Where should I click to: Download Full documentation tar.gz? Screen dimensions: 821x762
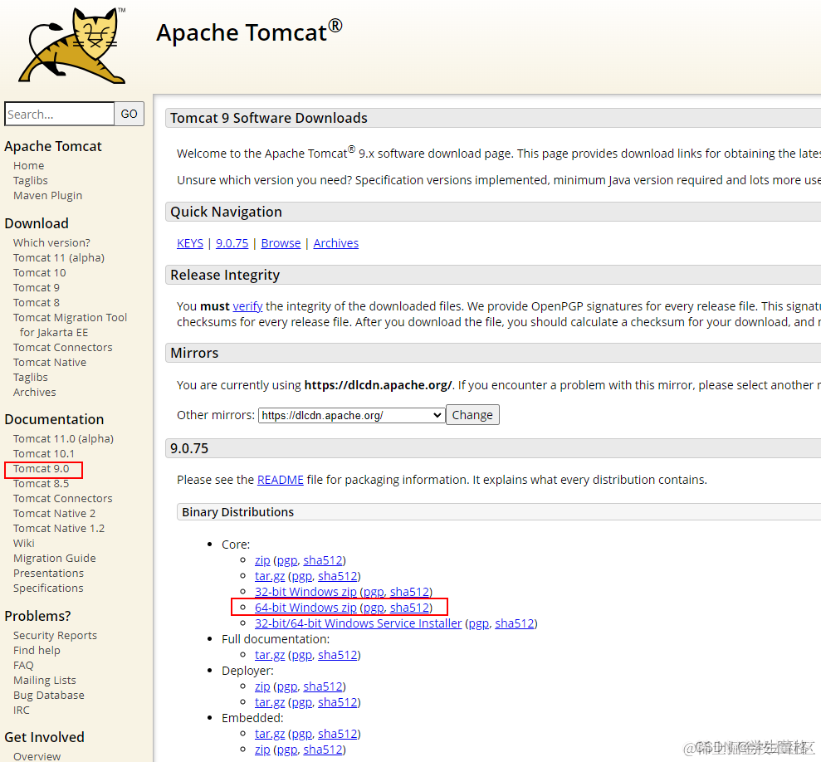270,655
